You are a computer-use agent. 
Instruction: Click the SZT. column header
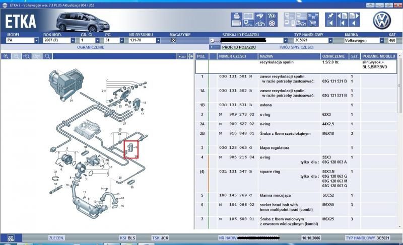(x=355, y=56)
